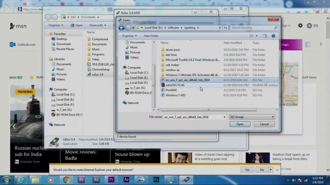
Task: Select rufus-3.4 file in Downloads window
Action: coord(97,75)
